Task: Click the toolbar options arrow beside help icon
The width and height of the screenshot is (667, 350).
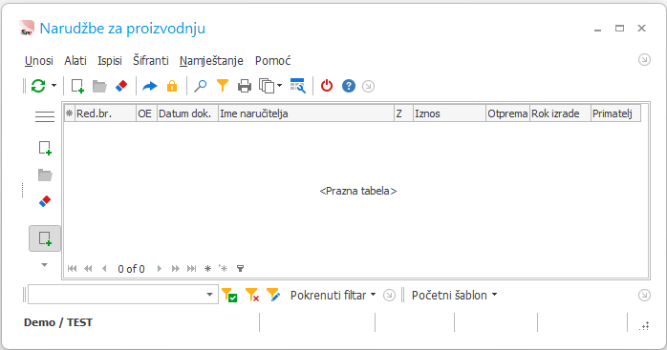Action: point(369,87)
